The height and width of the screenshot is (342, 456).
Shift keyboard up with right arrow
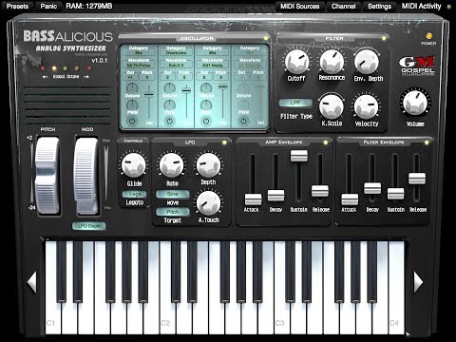click(418, 281)
